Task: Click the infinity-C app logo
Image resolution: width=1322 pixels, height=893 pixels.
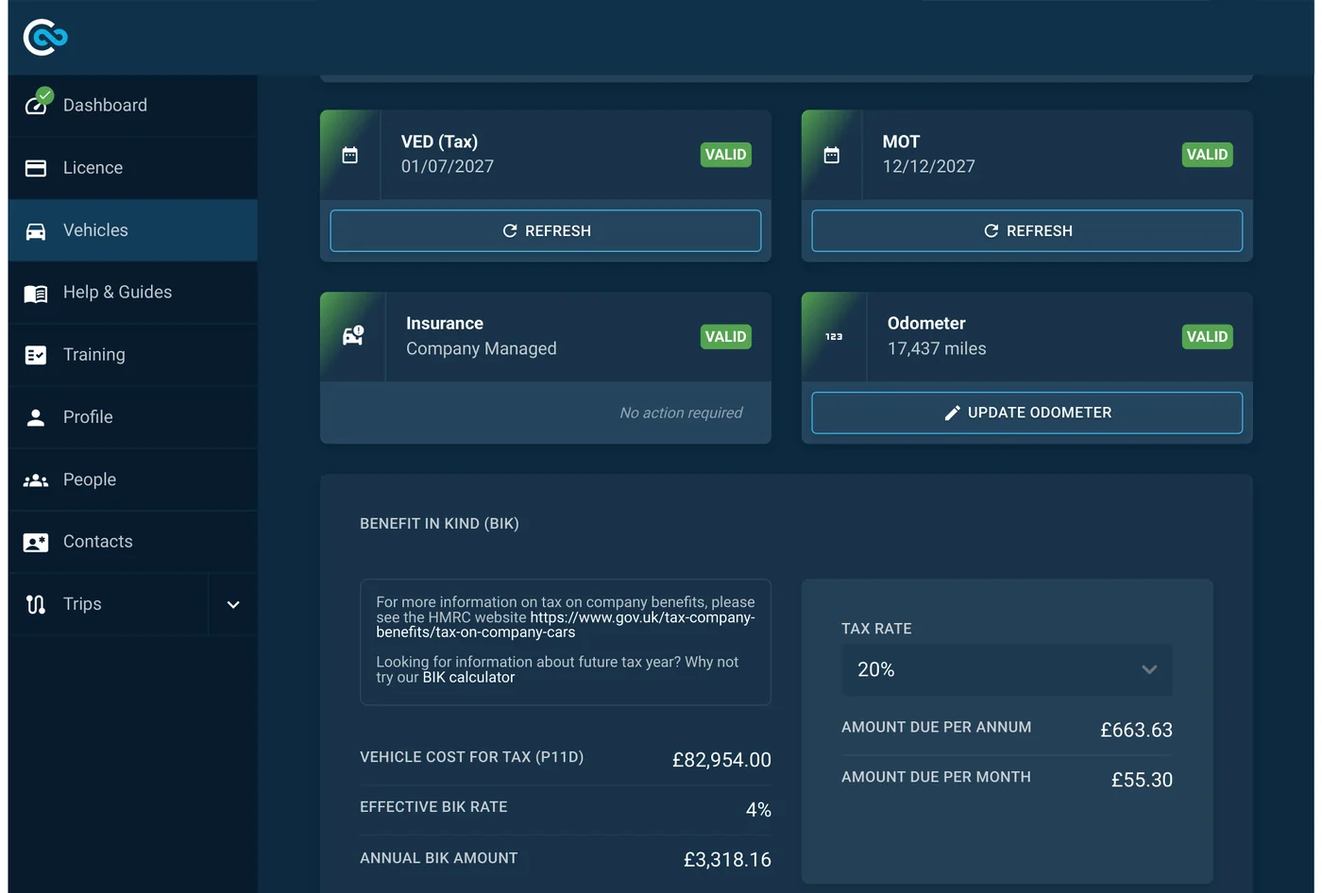Action: 45,37
